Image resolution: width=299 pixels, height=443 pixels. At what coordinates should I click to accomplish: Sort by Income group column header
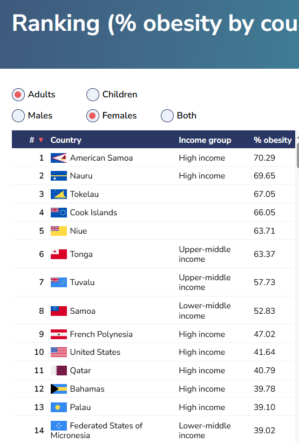(205, 140)
